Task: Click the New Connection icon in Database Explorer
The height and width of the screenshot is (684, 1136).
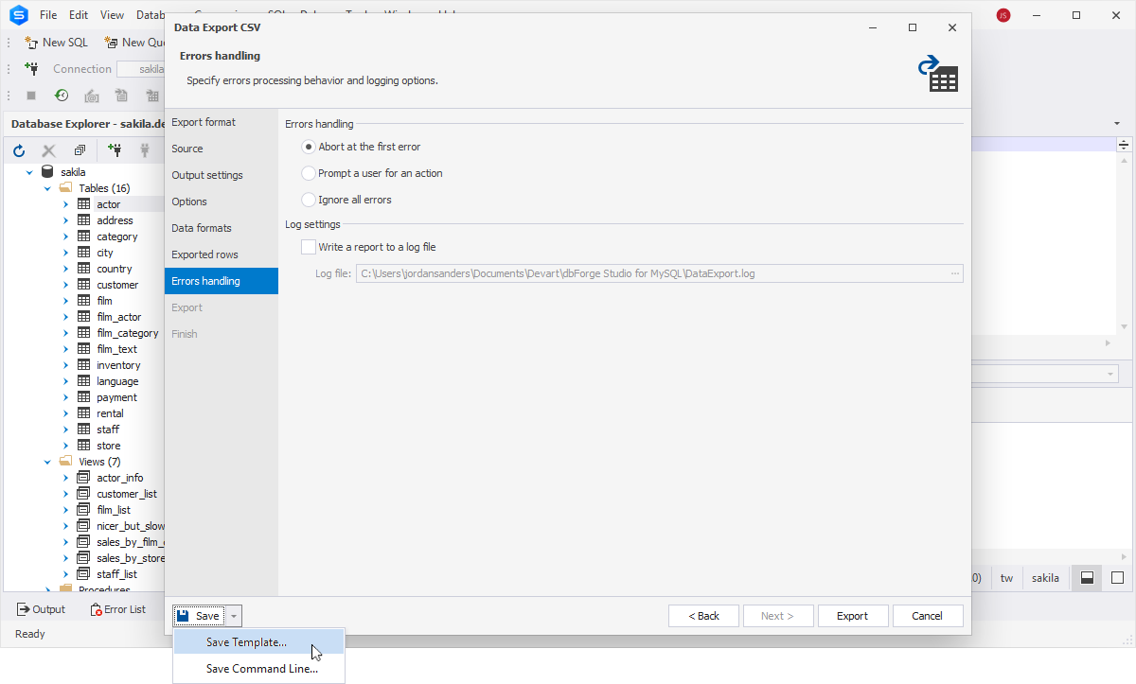Action: tap(115, 150)
